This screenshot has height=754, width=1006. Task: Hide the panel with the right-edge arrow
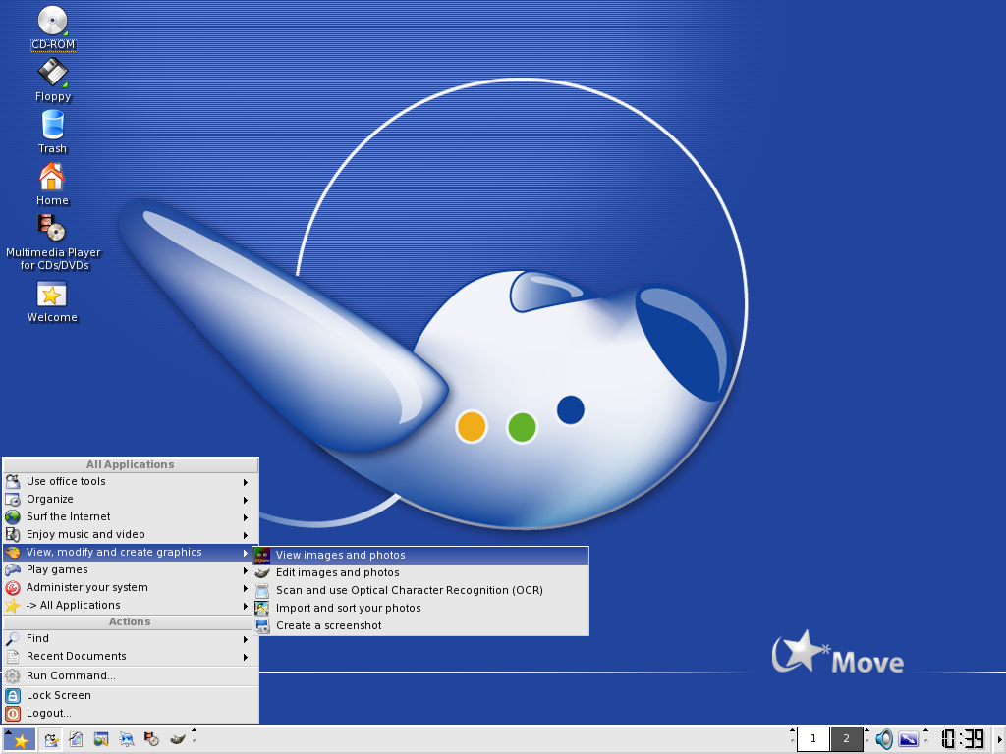tap(999, 739)
